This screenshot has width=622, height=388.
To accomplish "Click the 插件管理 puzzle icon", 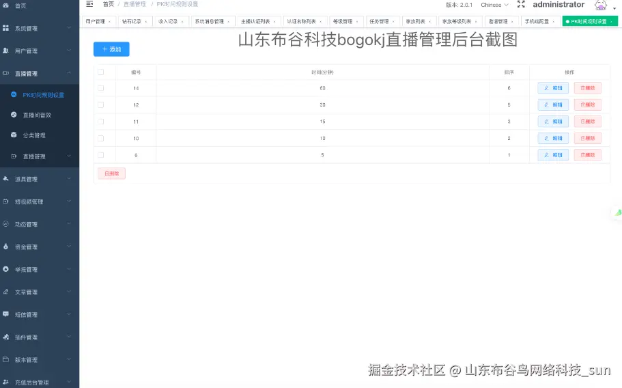I will click(x=5, y=337).
